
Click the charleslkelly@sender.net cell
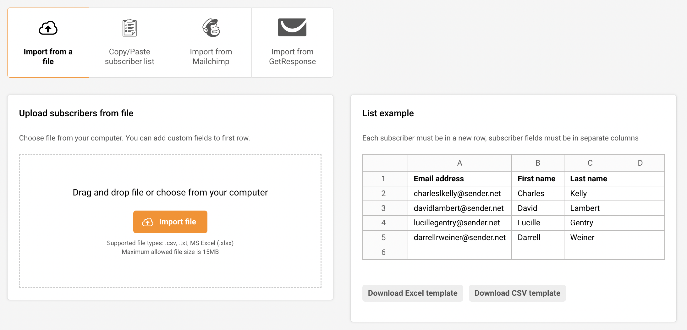click(x=457, y=194)
